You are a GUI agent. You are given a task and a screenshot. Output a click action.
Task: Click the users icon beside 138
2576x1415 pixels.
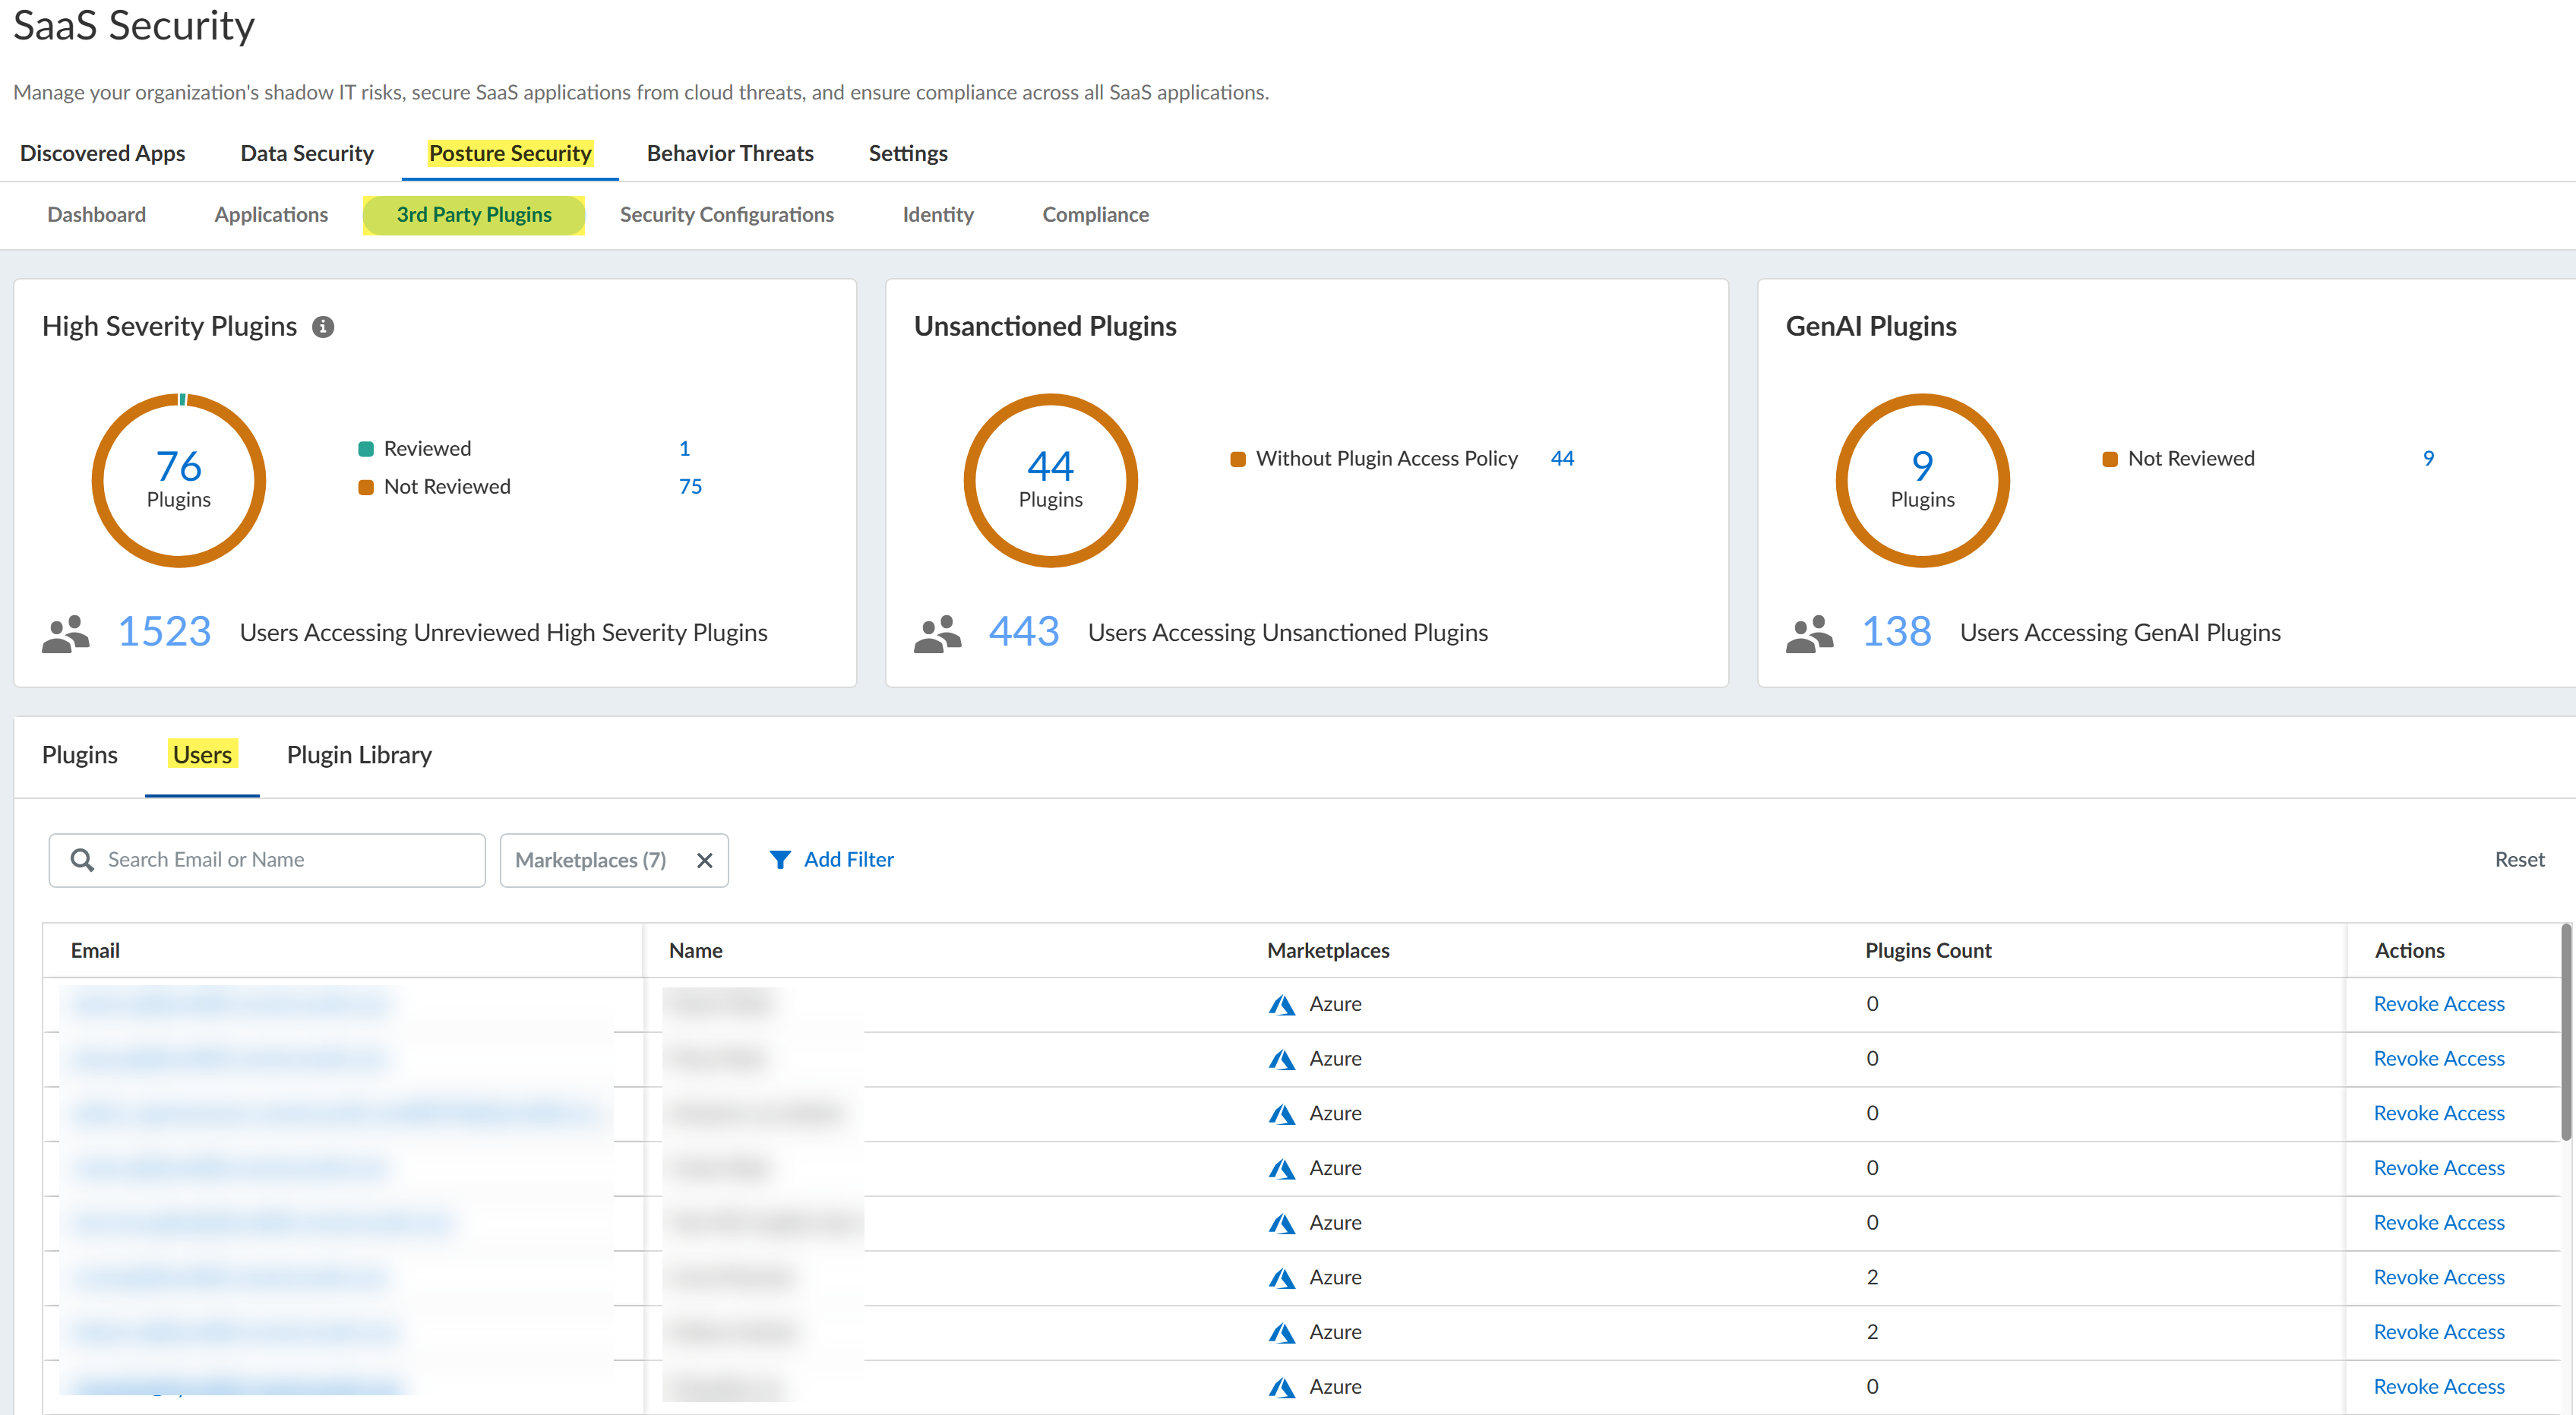pyautogui.click(x=1809, y=633)
